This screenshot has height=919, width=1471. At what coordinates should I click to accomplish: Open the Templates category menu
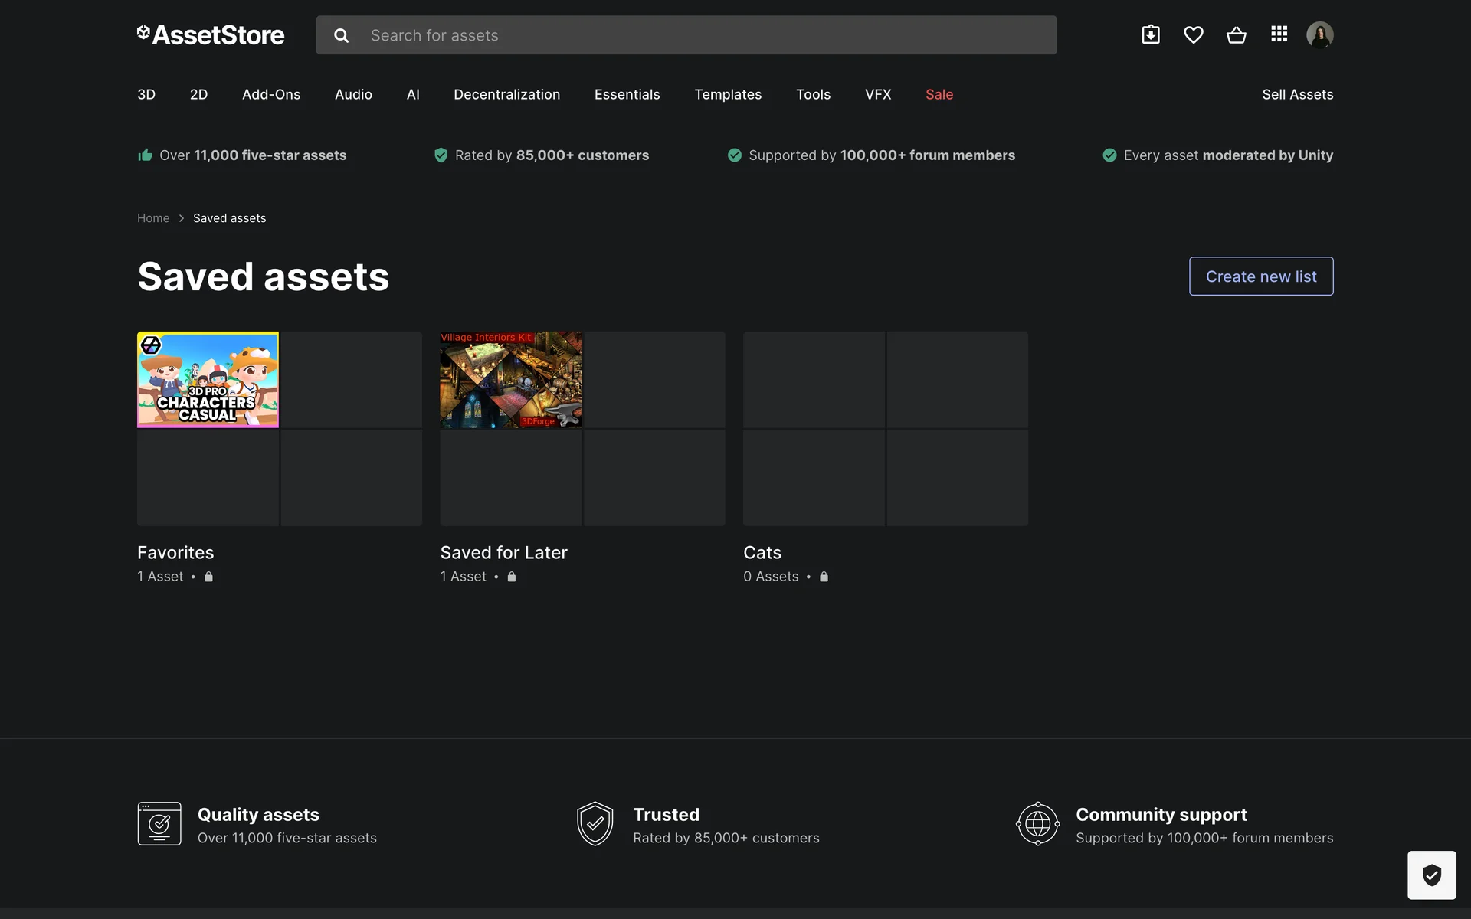[x=727, y=94]
